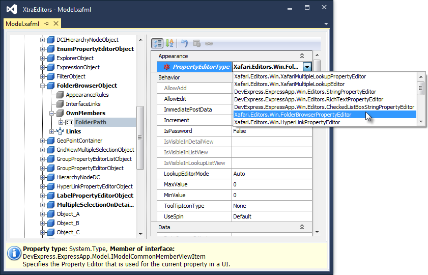
Task: Expand the GroupPropertyEditorObject node
Action: [42, 168]
